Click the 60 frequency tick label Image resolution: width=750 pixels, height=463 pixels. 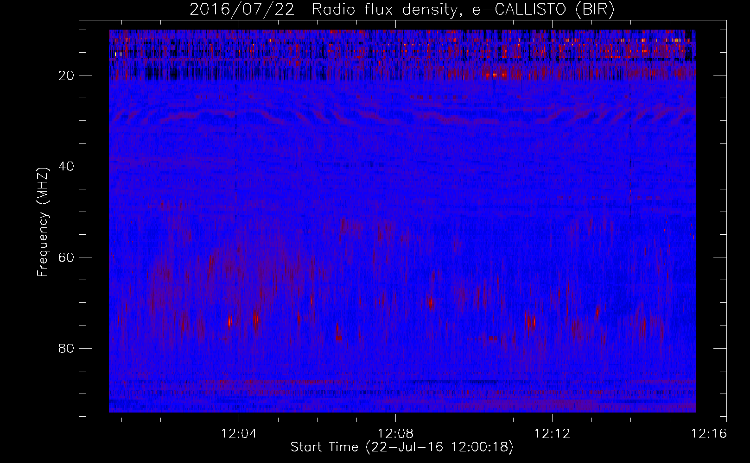pos(67,257)
